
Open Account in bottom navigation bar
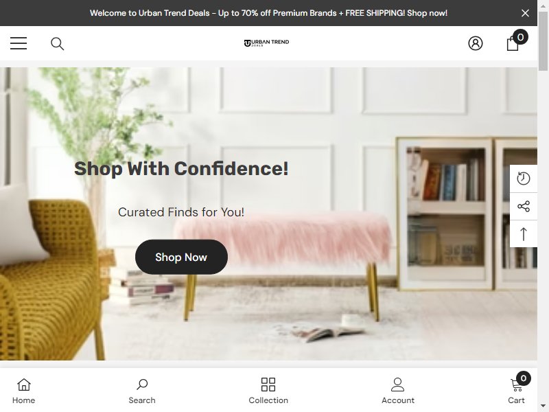coord(398,391)
